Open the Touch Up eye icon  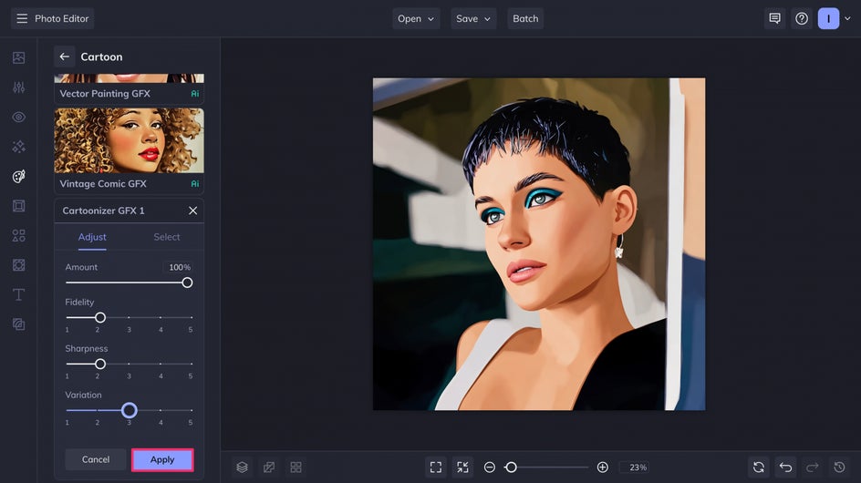pos(18,117)
